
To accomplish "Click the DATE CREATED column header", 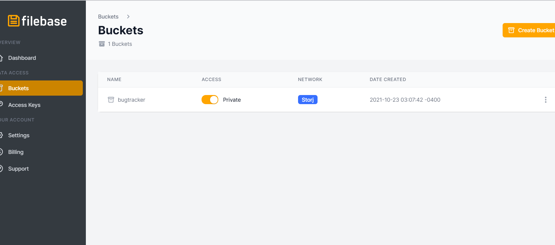I will pyautogui.click(x=388, y=80).
